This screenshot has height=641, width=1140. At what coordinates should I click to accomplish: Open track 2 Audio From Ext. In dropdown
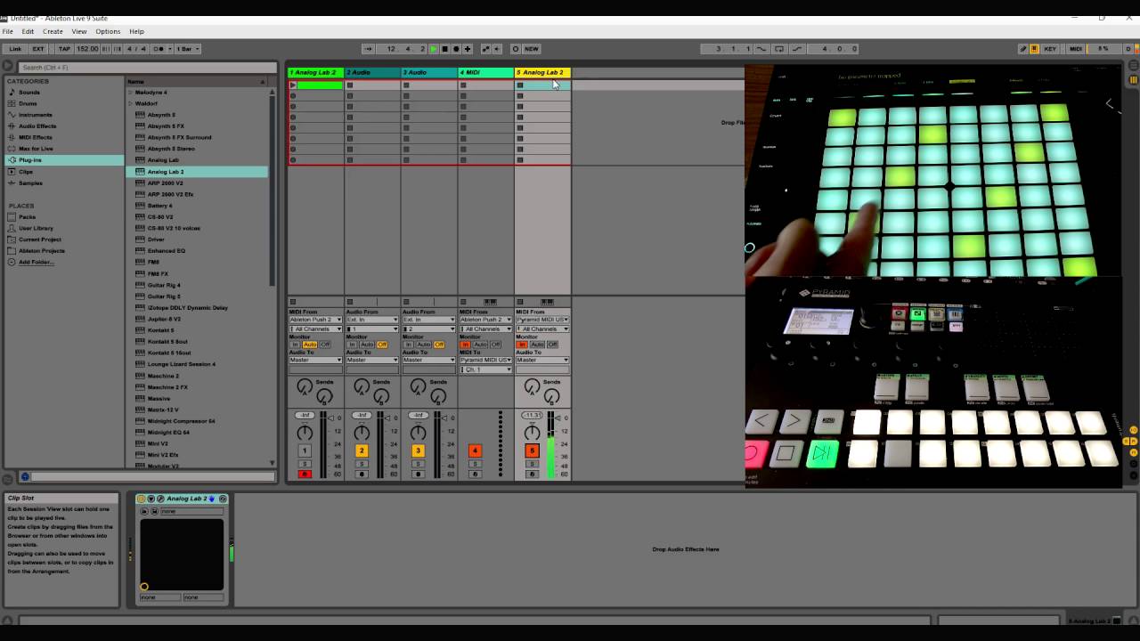click(x=371, y=320)
